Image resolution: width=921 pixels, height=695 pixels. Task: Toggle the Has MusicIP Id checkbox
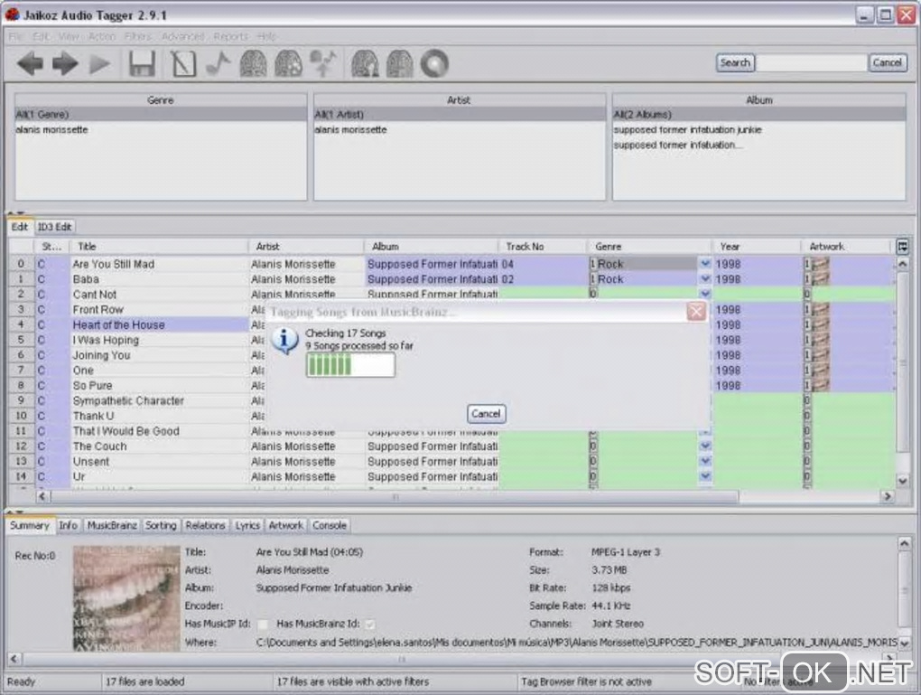263,624
